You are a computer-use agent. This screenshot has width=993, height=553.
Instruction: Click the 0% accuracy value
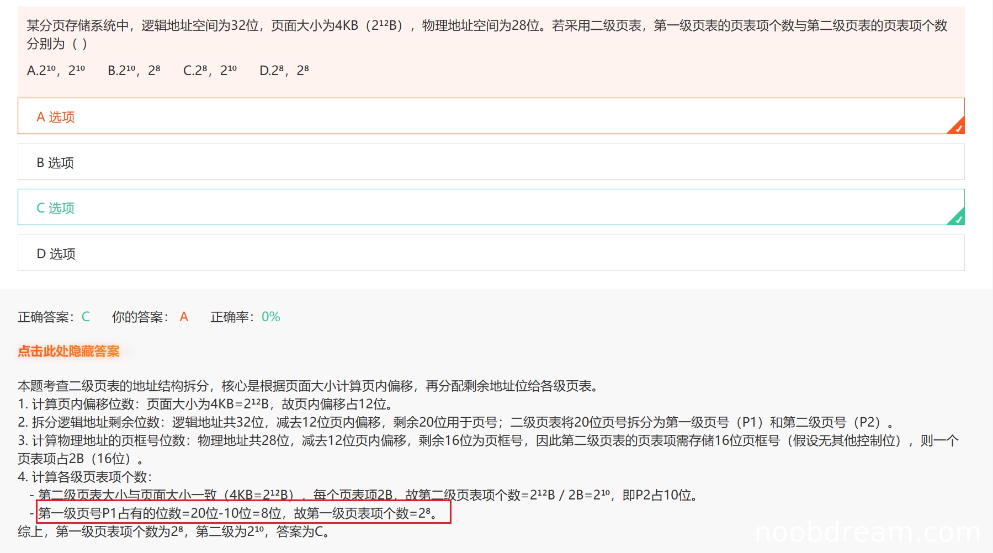point(270,317)
